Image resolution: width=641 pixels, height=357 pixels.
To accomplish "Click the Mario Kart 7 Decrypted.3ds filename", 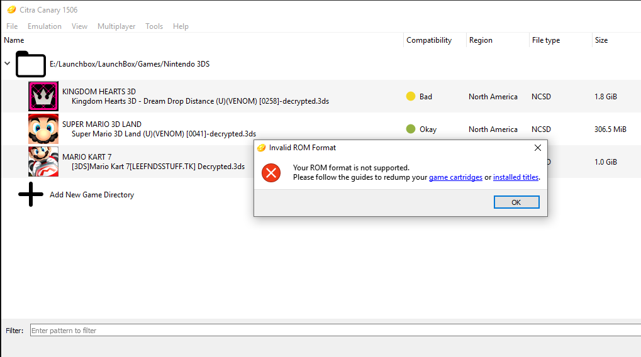I will (159, 167).
